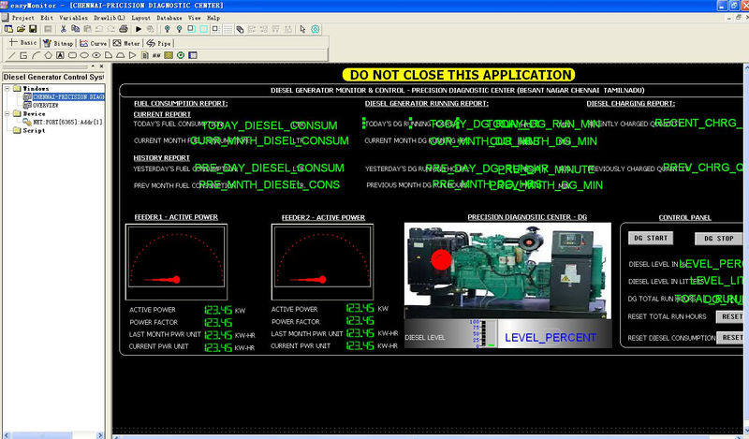Select the pentagon polygon drawing tool

(49, 55)
